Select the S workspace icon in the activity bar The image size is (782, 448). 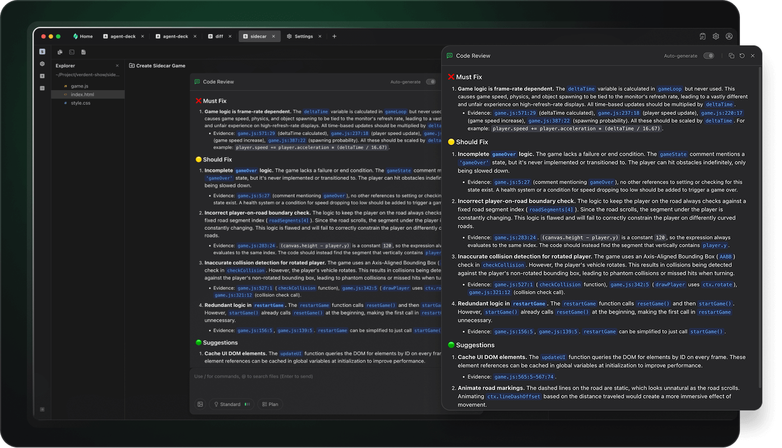pyautogui.click(x=42, y=52)
